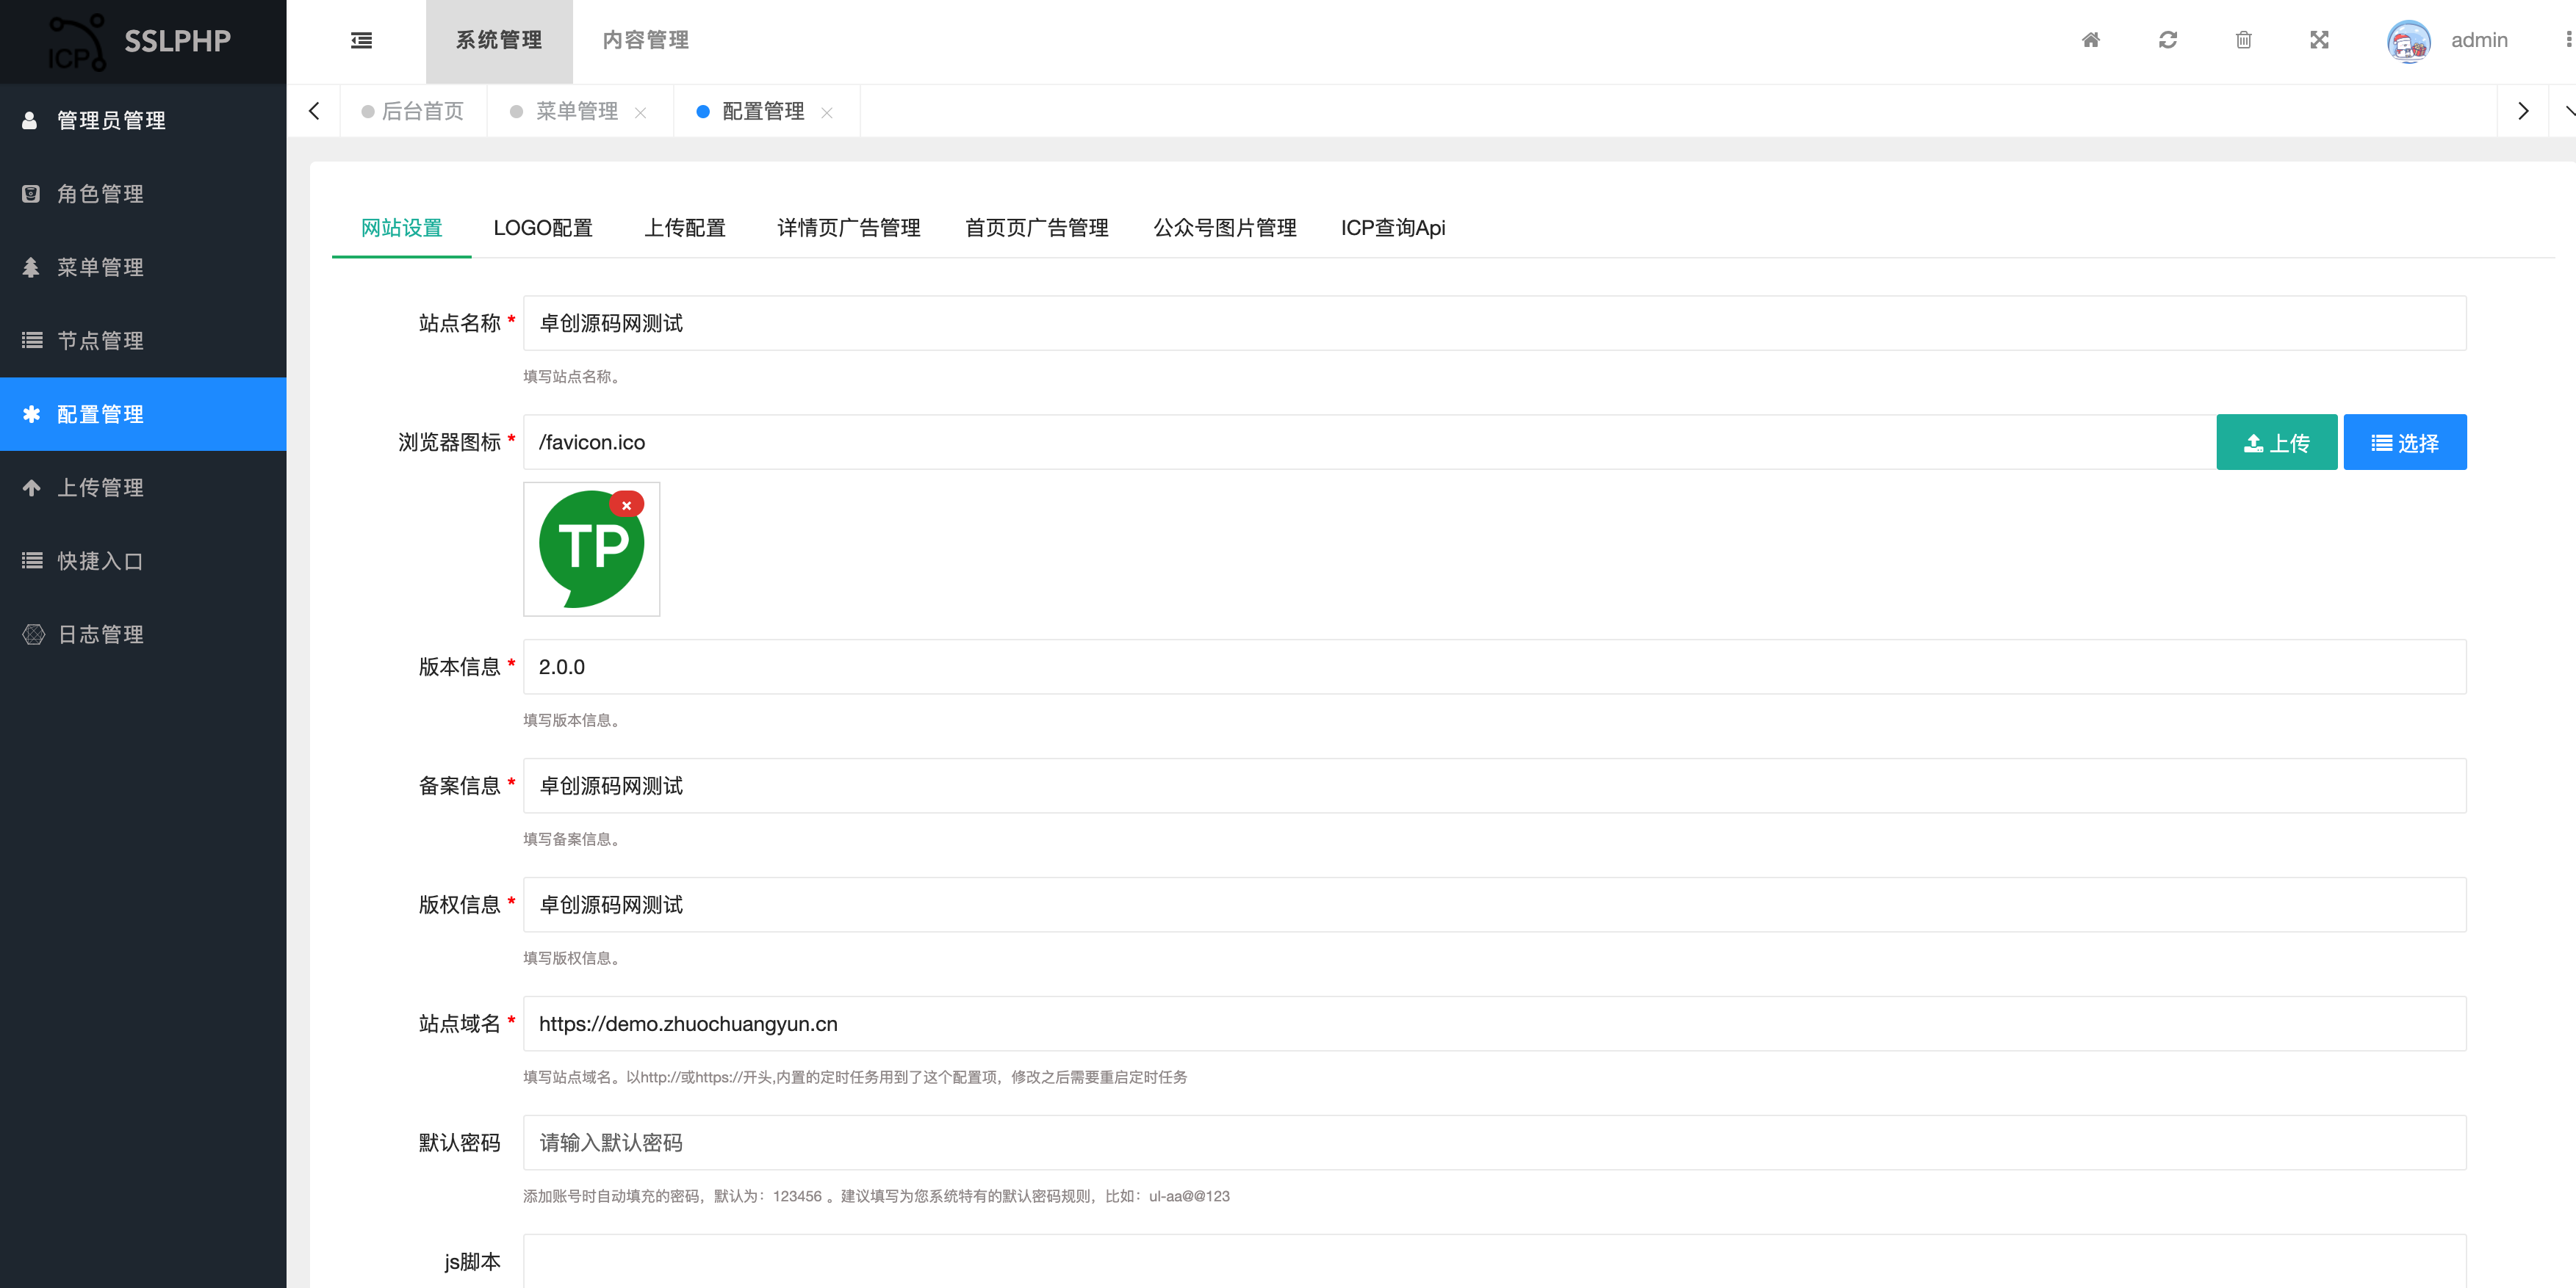Open 管理员管理 in the sidebar
This screenshot has height=1288, width=2576.
[x=143, y=120]
